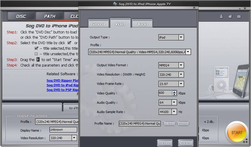Click the orange START button
The height and width of the screenshot is (147, 251).
[237, 132]
